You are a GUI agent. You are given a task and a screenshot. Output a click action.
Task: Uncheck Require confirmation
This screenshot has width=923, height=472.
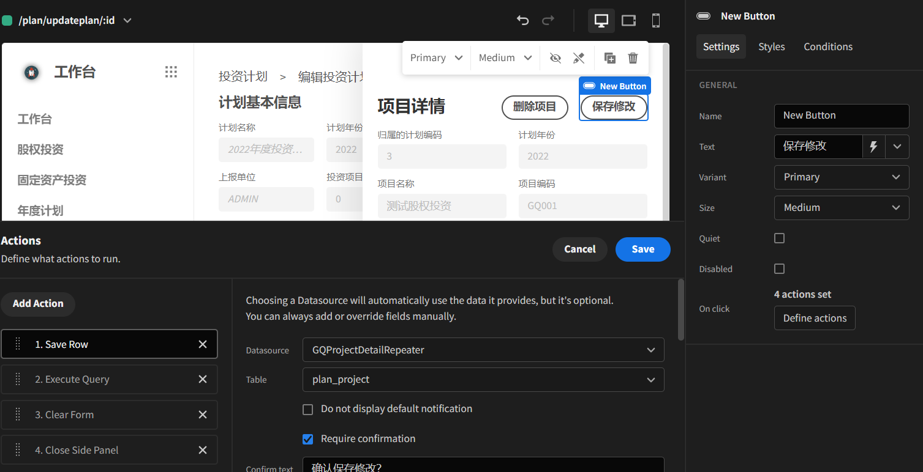[x=307, y=439]
